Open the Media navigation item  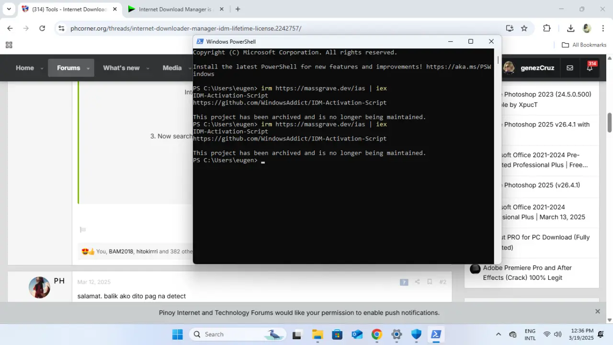(x=172, y=68)
